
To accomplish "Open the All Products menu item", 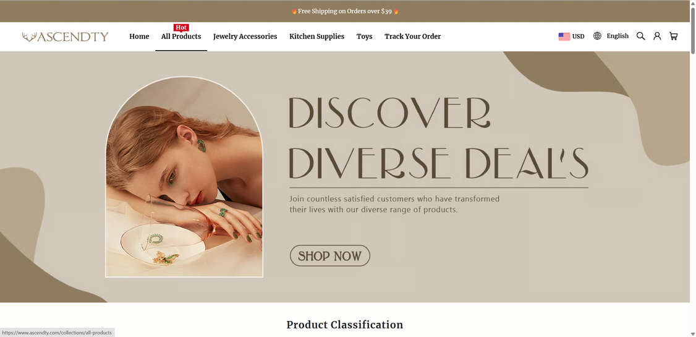I will tap(181, 36).
